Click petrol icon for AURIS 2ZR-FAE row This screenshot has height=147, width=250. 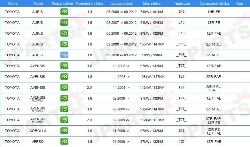click(x=64, y=44)
